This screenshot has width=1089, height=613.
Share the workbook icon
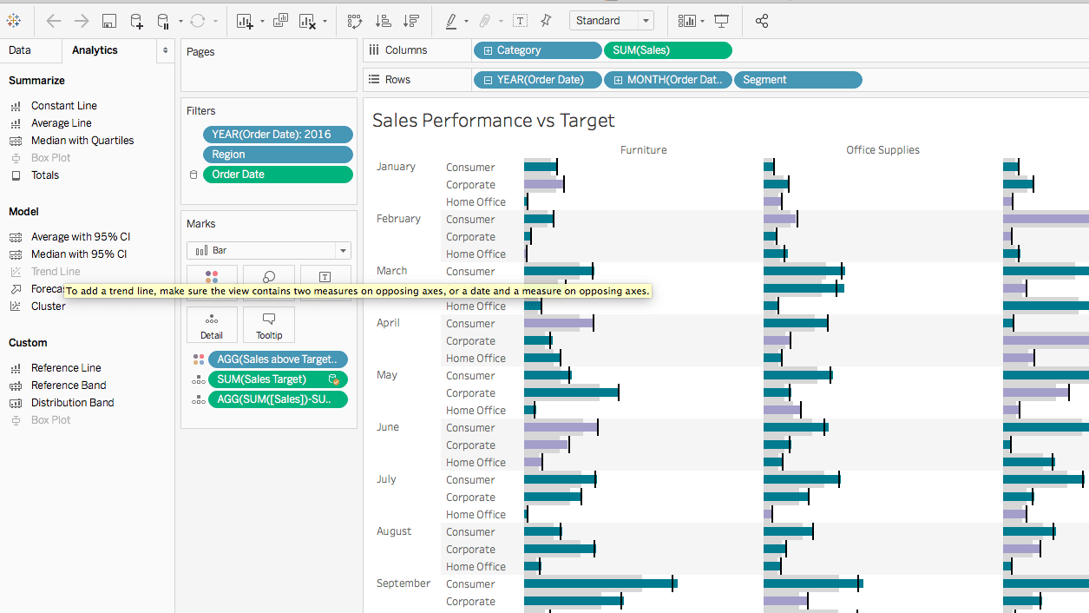coord(761,20)
